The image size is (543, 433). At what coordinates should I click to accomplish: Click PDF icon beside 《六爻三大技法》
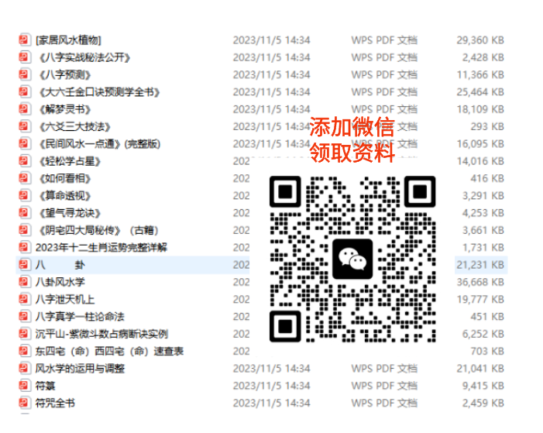(x=24, y=126)
